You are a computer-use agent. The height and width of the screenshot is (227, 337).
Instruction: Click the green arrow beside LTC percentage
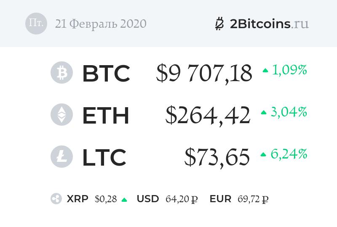(x=263, y=155)
